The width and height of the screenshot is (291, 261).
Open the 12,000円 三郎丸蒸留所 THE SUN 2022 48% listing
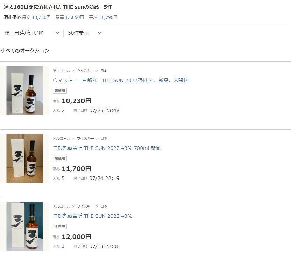point(92,216)
